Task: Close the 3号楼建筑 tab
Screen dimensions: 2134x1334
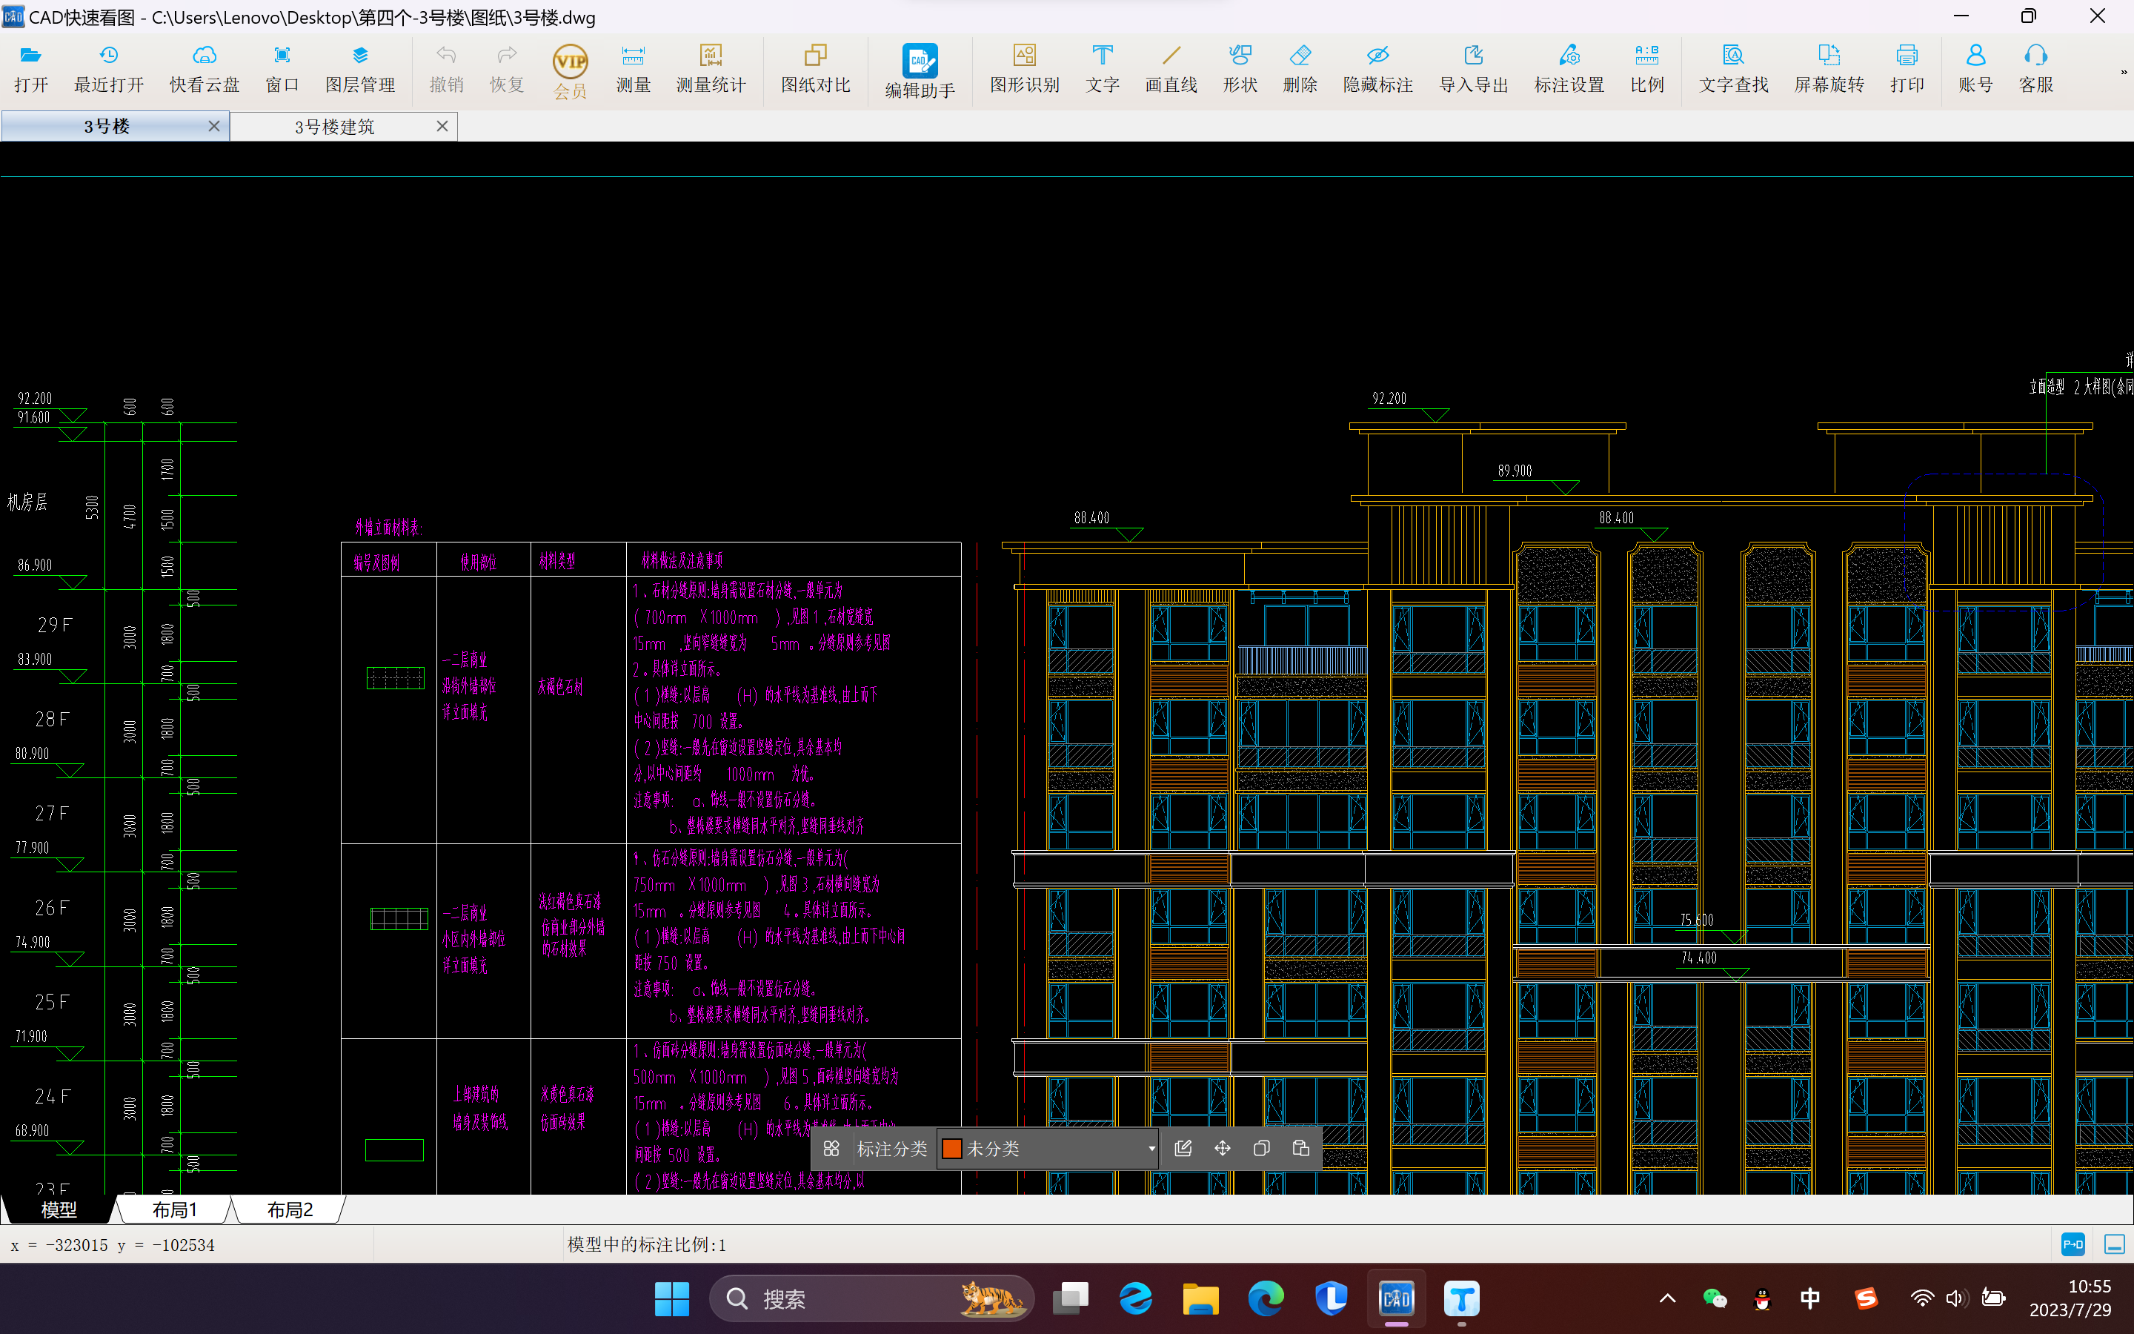Action: tap(442, 126)
